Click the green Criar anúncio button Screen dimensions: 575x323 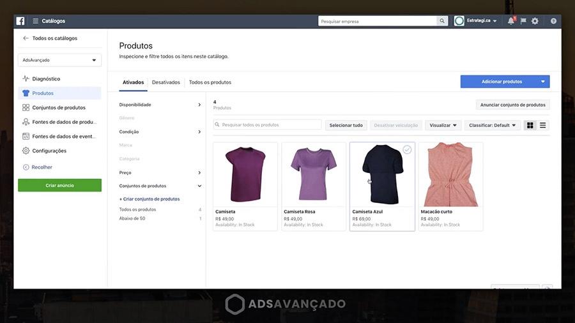[60, 185]
